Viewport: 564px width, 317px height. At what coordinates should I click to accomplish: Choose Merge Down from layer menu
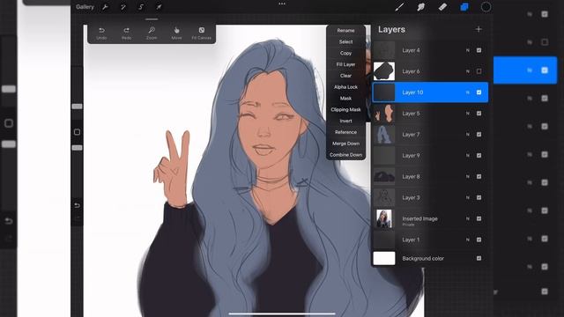(345, 144)
